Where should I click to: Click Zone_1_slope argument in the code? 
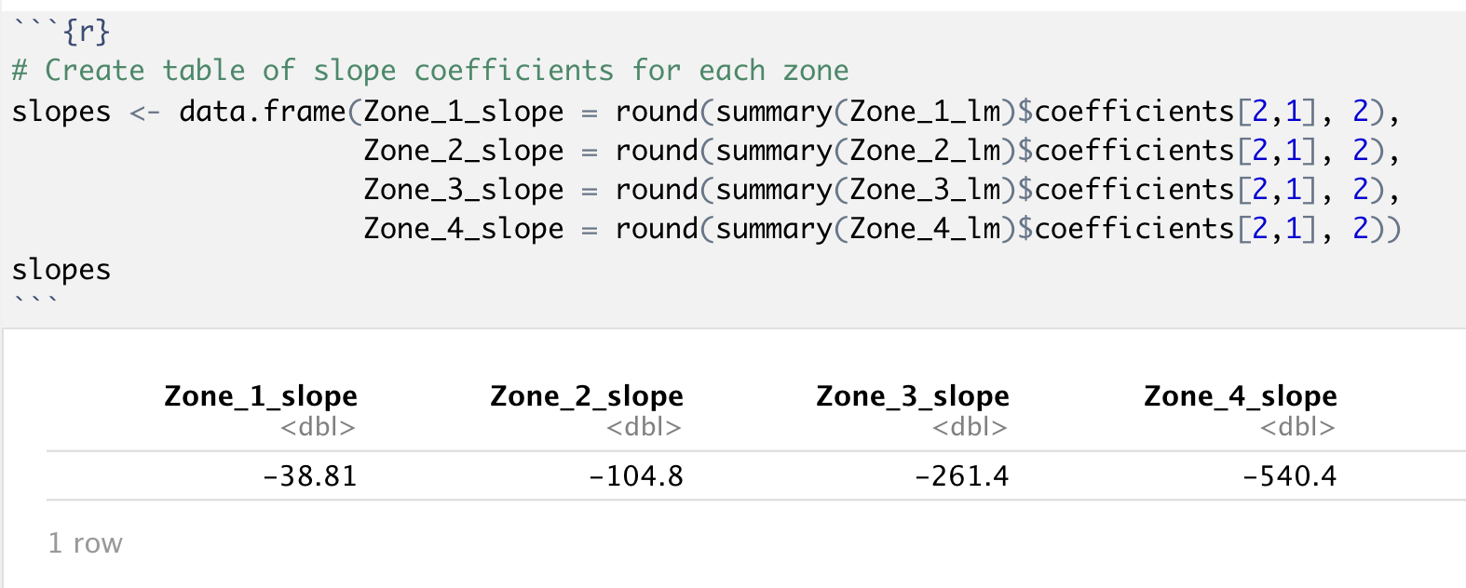tap(463, 112)
